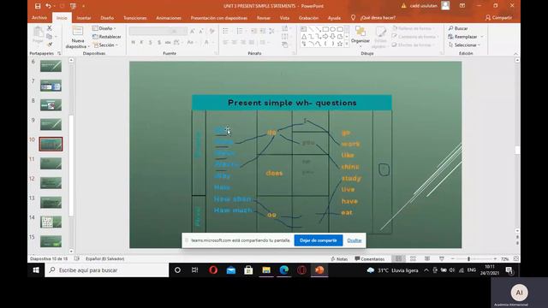Select slide 14 thumbnail
This screenshot has width=548, height=308.
(x=51, y=222)
